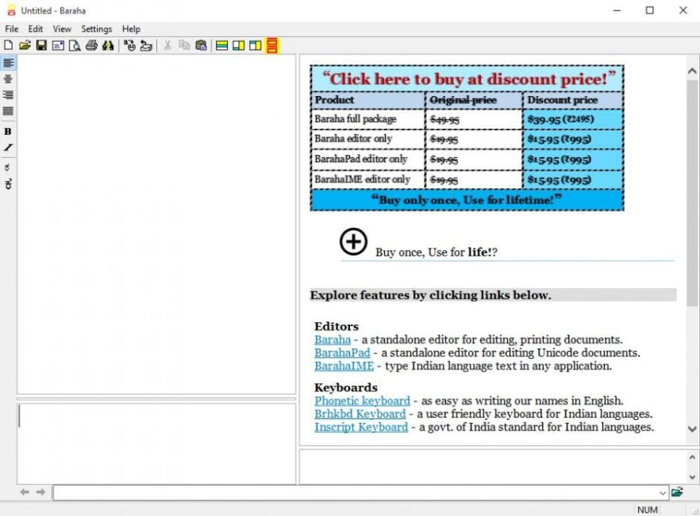700x516 pixels.
Task: Toggle italic formatting in the sidebar
Action: pos(8,148)
